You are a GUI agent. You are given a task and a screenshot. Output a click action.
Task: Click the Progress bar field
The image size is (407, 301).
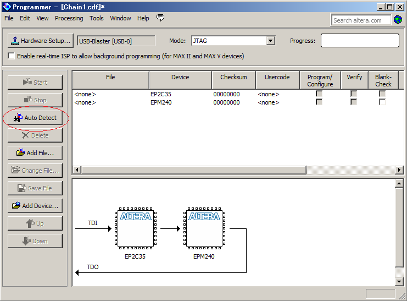click(x=360, y=40)
